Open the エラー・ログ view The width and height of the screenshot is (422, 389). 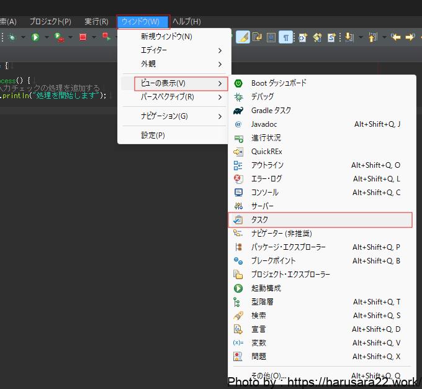pyautogui.click(x=266, y=179)
